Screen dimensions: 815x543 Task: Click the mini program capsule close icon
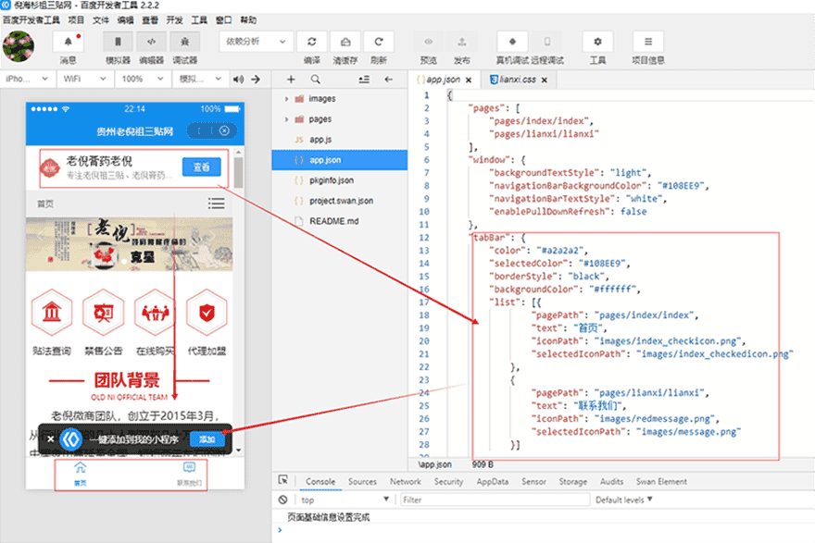click(224, 130)
